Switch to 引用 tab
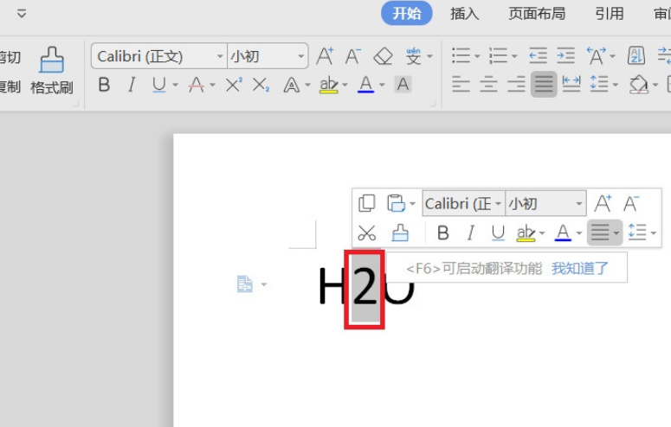Viewport: 671px width, 427px height. 610,14
